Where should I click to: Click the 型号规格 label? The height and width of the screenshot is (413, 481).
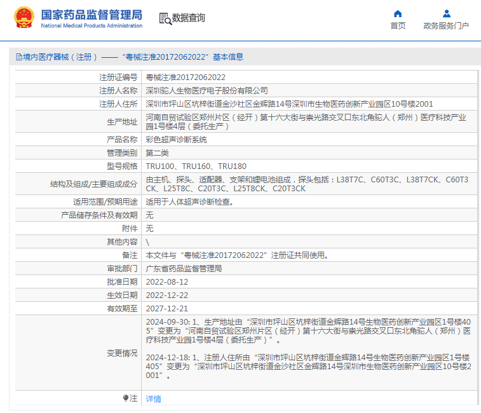122,166
